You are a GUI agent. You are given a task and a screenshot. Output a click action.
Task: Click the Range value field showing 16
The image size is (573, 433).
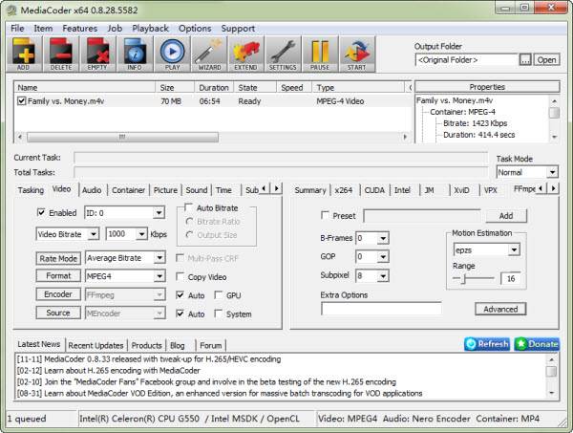coord(511,279)
